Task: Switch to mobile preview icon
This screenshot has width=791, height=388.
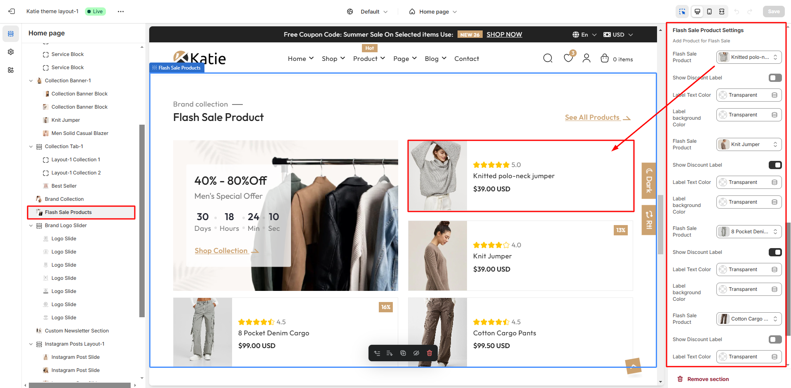Action: [709, 12]
